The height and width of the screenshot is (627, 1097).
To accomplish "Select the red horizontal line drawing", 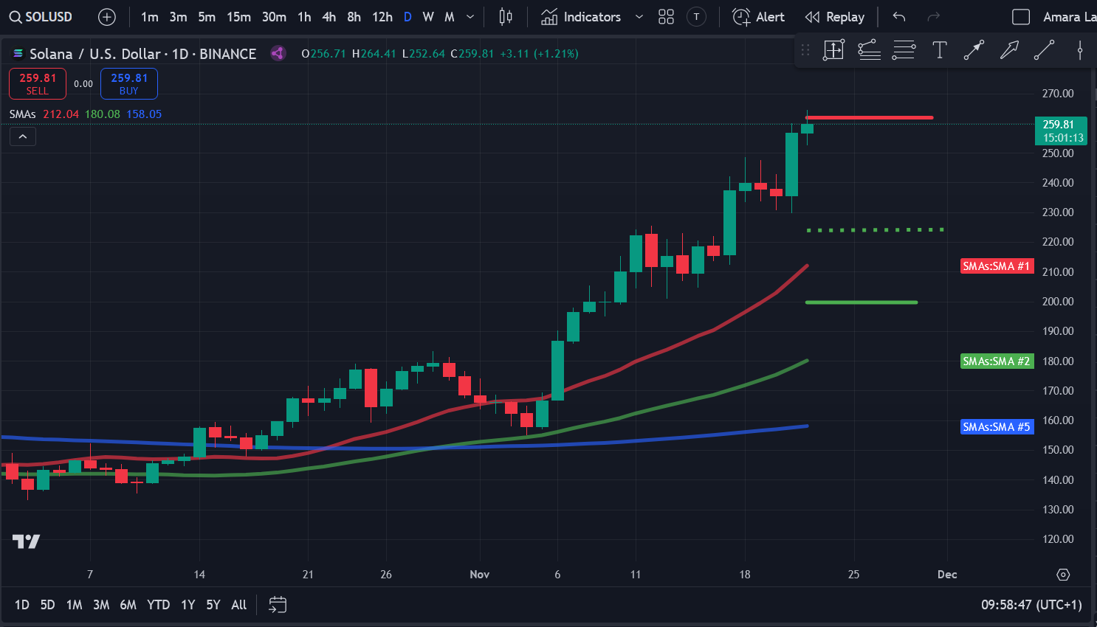I will click(870, 117).
